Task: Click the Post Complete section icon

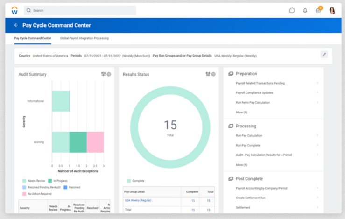Action: [x=231, y=179]
